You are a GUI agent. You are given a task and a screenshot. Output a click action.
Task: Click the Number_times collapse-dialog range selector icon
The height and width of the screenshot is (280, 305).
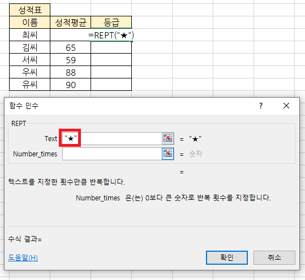pos(168,154)
